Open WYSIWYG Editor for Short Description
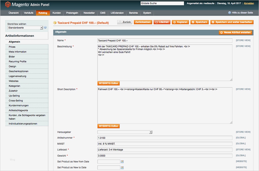The height and width of the screenshot is (171, 259). [x=109, y=126]
